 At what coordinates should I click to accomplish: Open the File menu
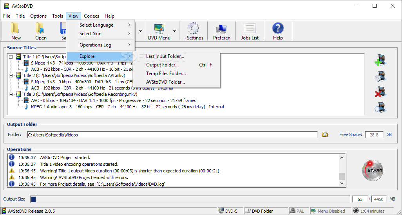[7, 16]
